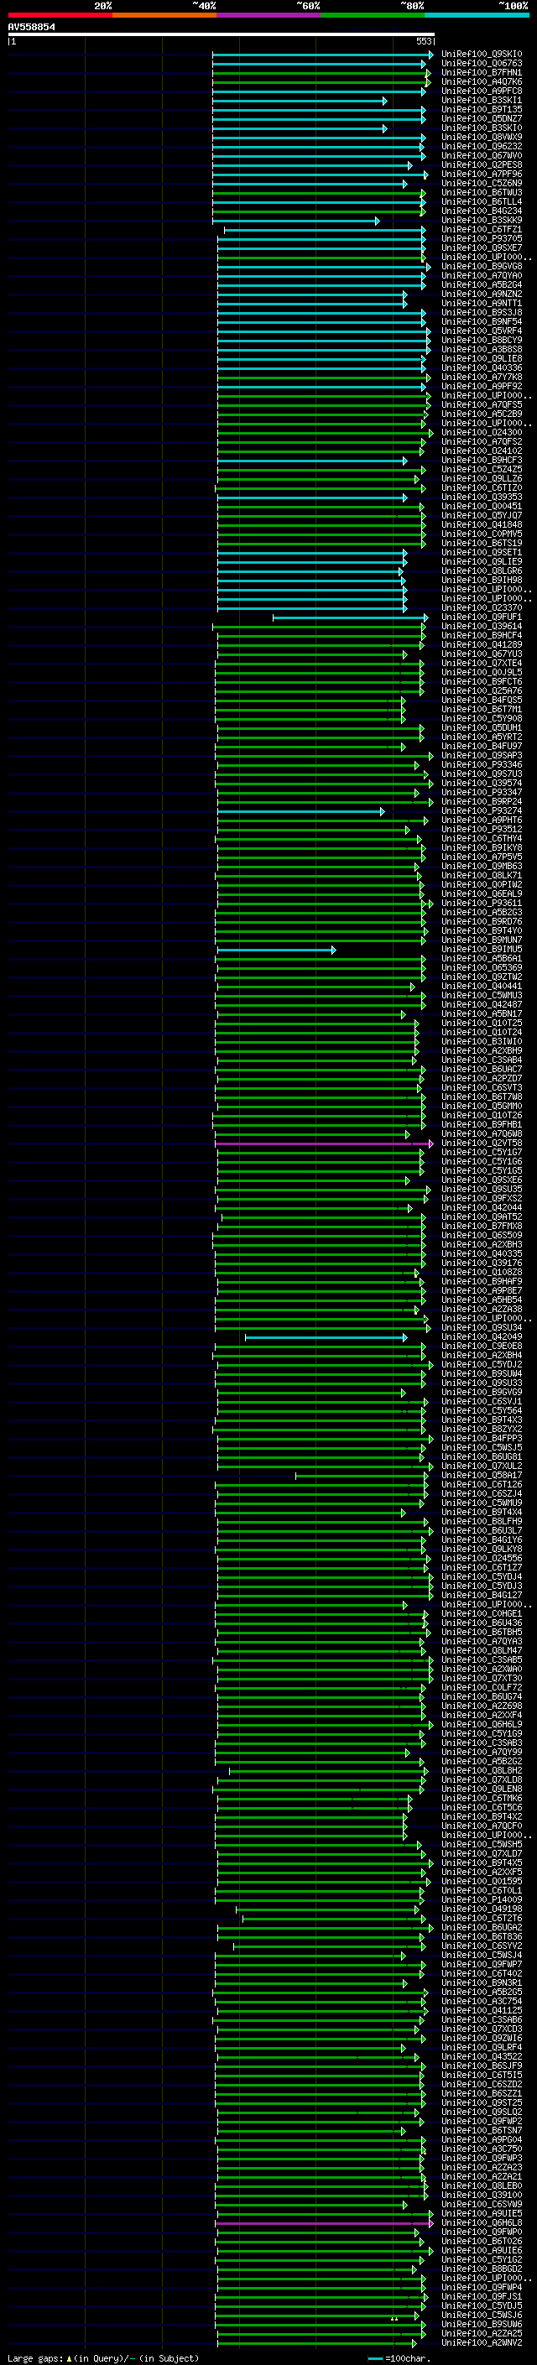Open hit UniRef100_Q9SKI0
The image size is (537, 2365).
pyautogui.click(x=482, y=55)
